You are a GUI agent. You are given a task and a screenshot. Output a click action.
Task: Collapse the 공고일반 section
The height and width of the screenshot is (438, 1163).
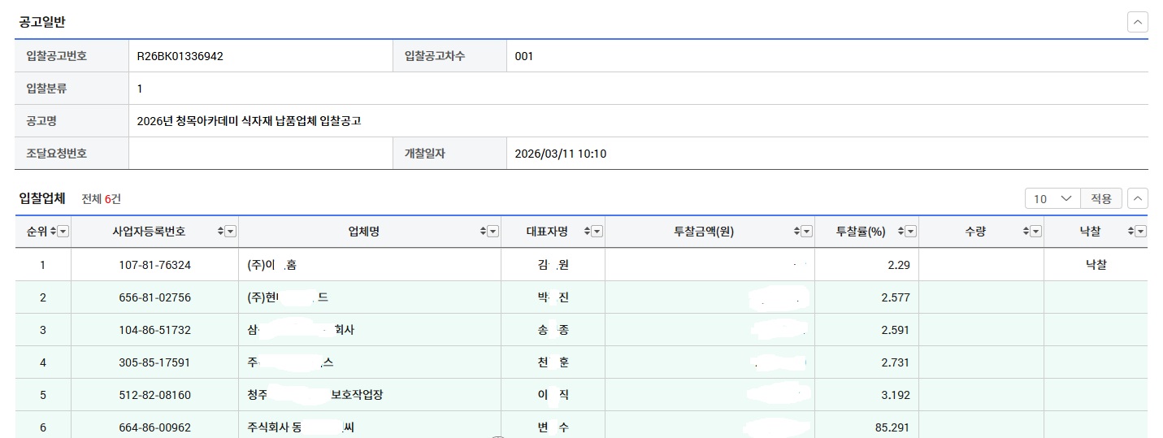[x=1138, y=22]
